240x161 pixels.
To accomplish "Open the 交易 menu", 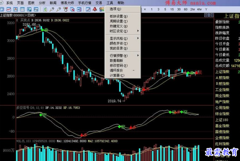I will point(99,3).
